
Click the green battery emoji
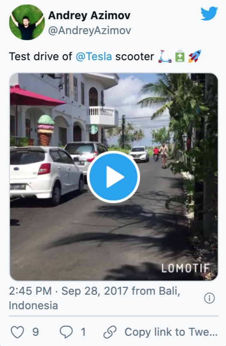[x=180, y=56]
